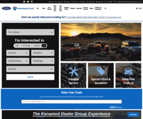Click the map pin icon in top bar
The height and width of the screenshot is (119, 143).
(x=32, y=2)
